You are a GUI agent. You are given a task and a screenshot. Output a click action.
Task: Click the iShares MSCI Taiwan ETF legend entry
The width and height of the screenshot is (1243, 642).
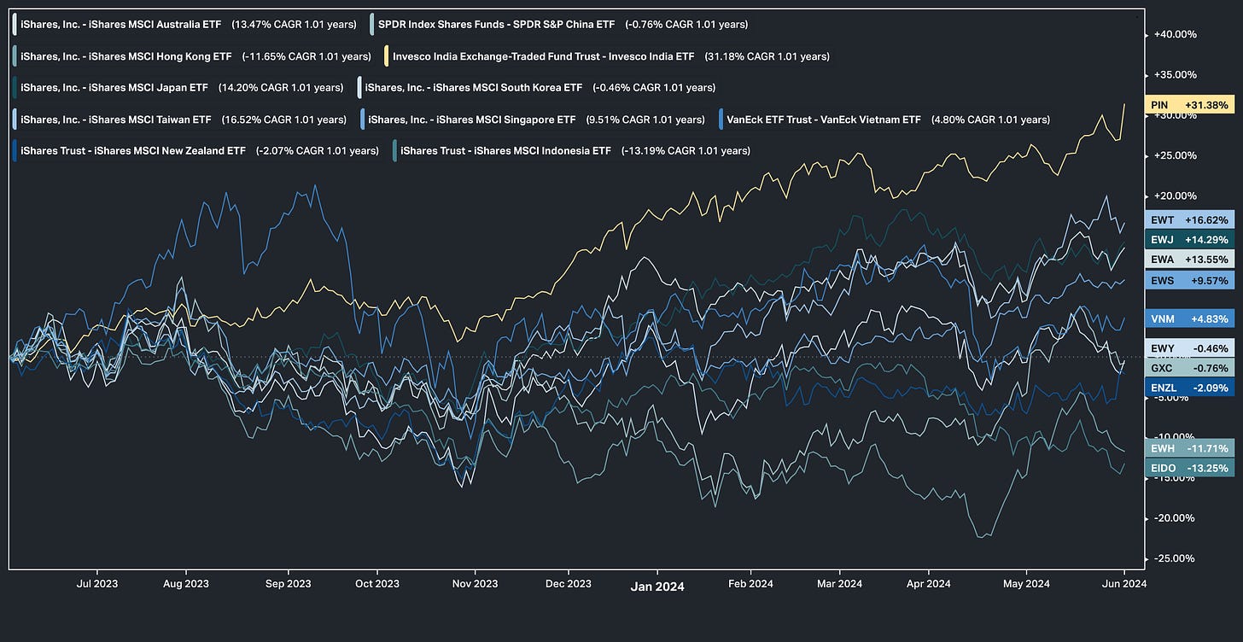[182, 120]
